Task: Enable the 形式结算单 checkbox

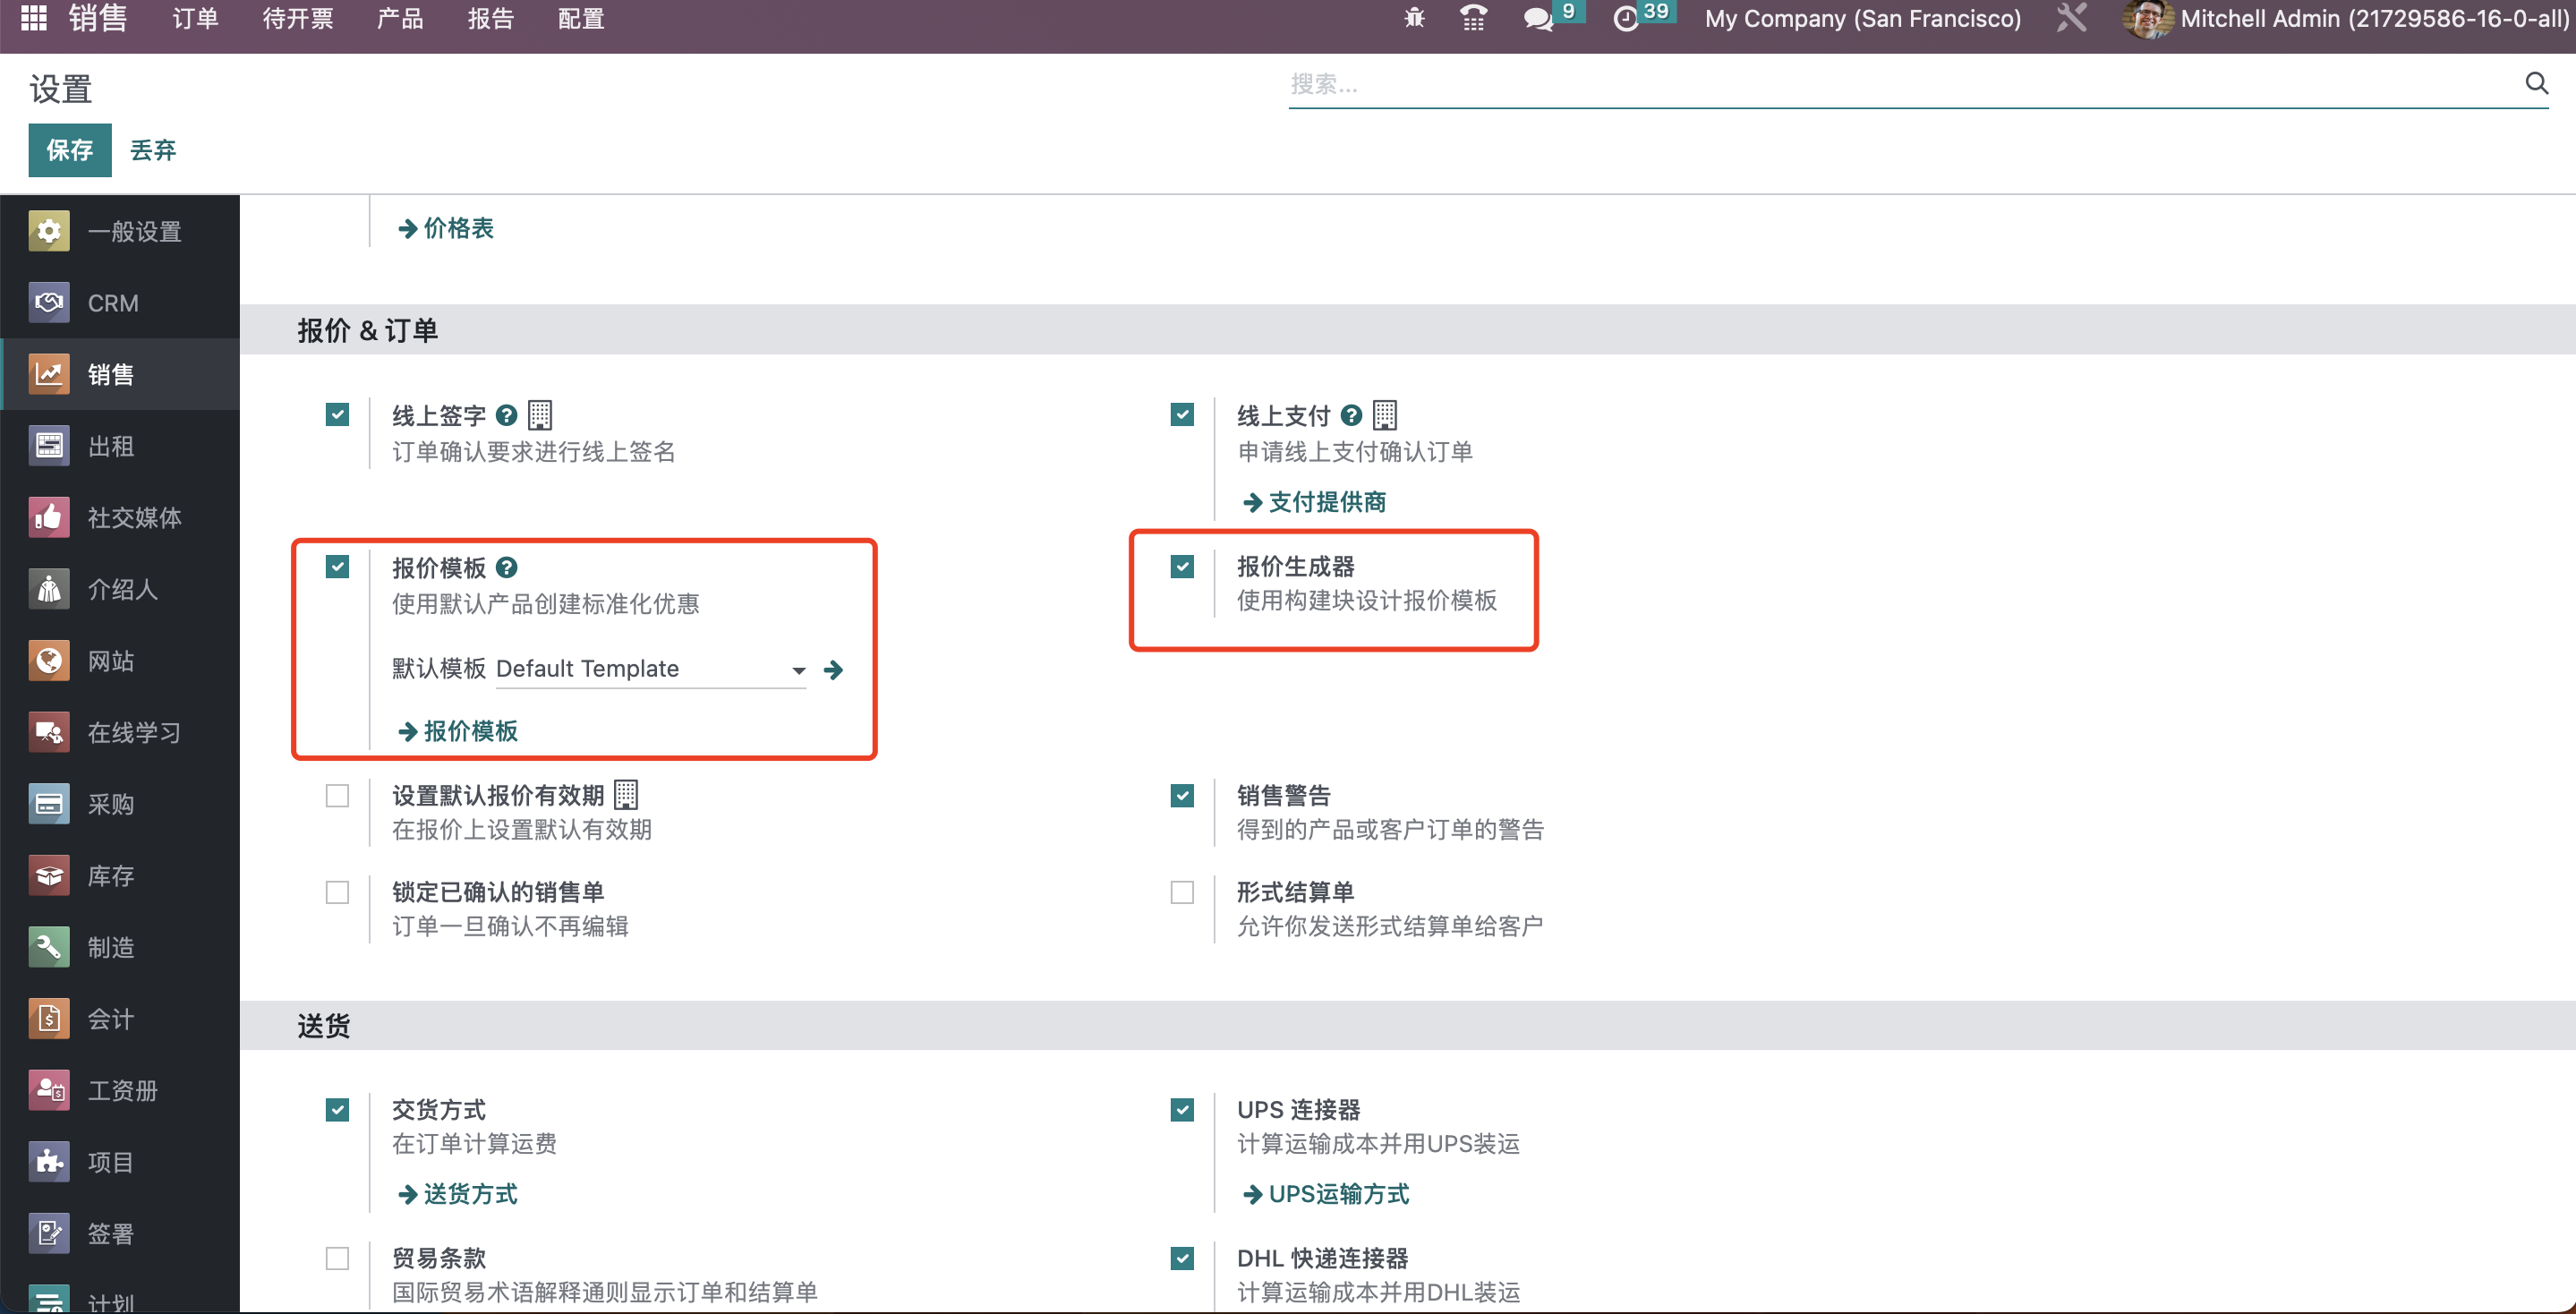Action: (x=1182, y=892)
